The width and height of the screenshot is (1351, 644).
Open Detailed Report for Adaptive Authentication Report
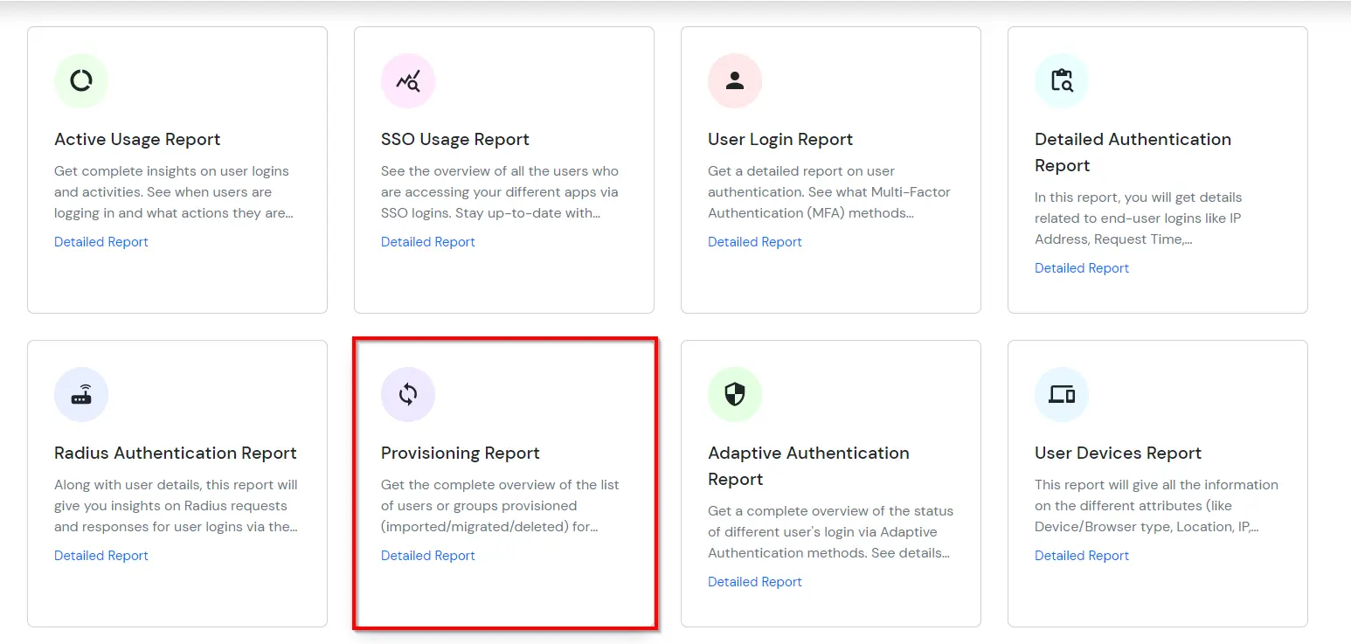754,581
